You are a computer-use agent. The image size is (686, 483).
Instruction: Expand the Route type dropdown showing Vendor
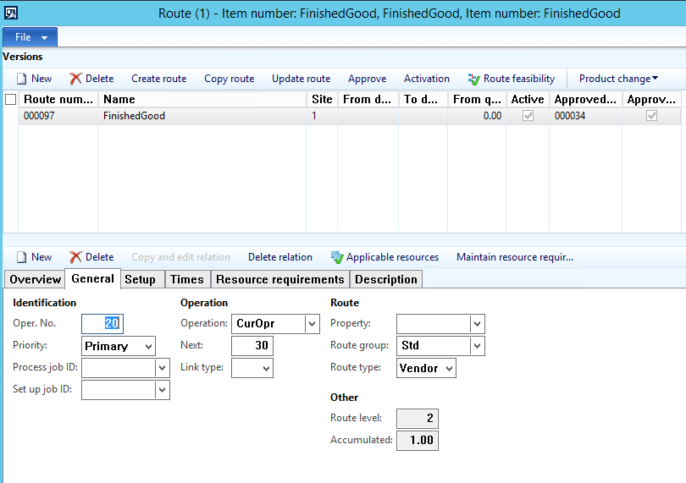coord(449,368)
